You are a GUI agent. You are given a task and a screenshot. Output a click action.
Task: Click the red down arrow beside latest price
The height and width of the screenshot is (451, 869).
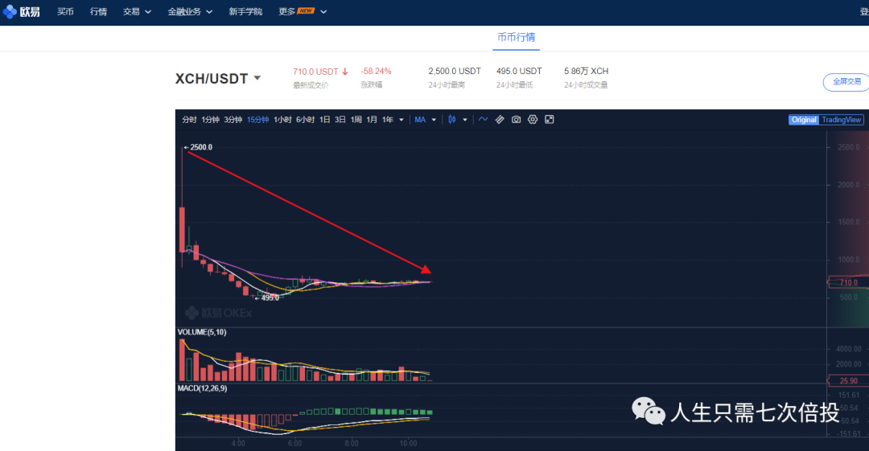[x=344, y=72]
